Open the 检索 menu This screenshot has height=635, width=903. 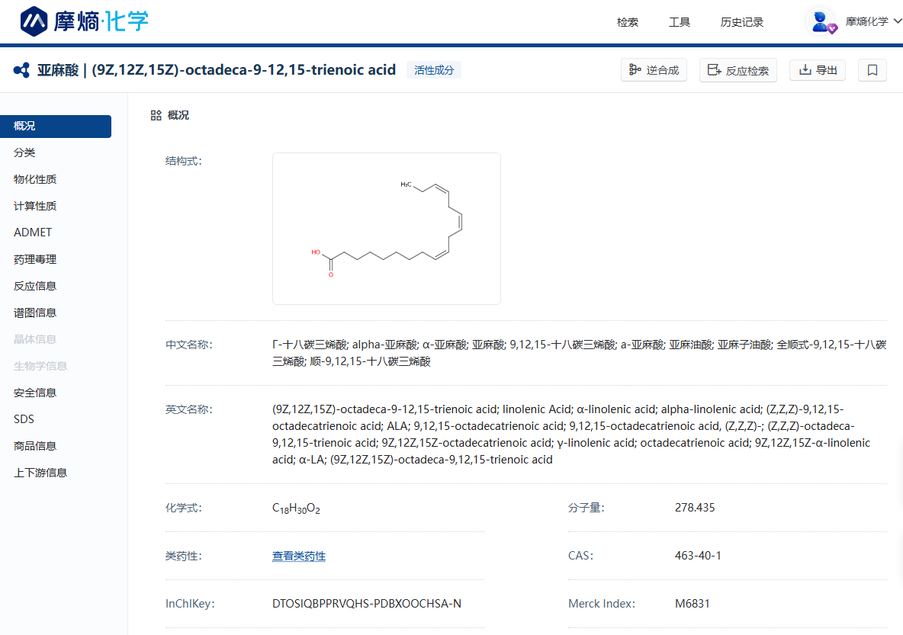tap(628, 22)
